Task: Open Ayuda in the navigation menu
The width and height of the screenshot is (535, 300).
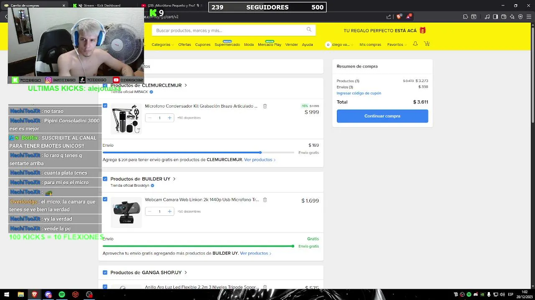Action: [x=307, y=45]
